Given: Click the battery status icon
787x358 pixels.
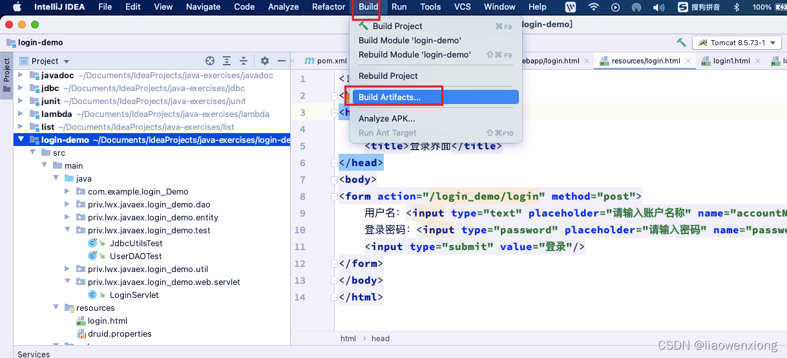Looking at the screenshot, I should click(782, 7).
